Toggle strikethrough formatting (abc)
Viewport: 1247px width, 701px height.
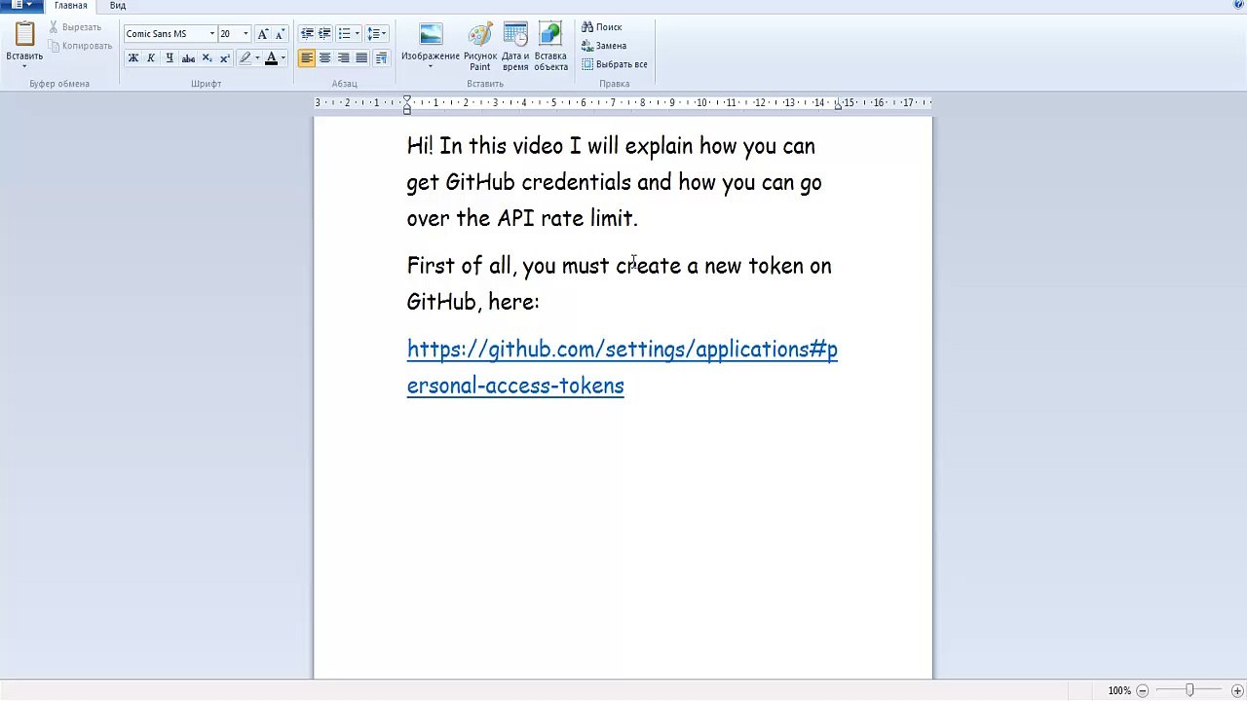tap(188, 58)
